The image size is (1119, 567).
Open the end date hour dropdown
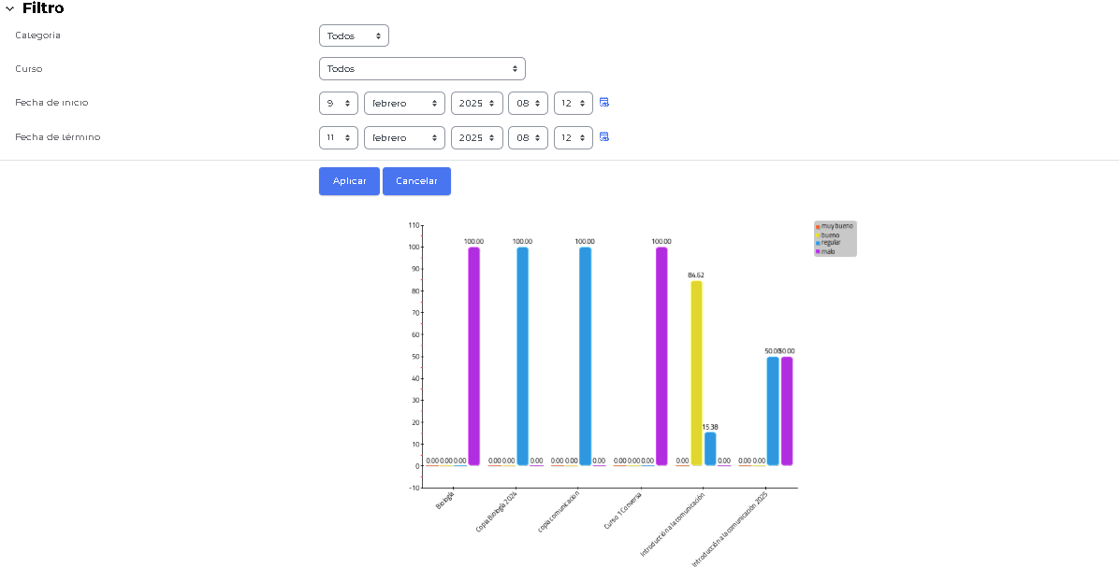tap(528, 138)
